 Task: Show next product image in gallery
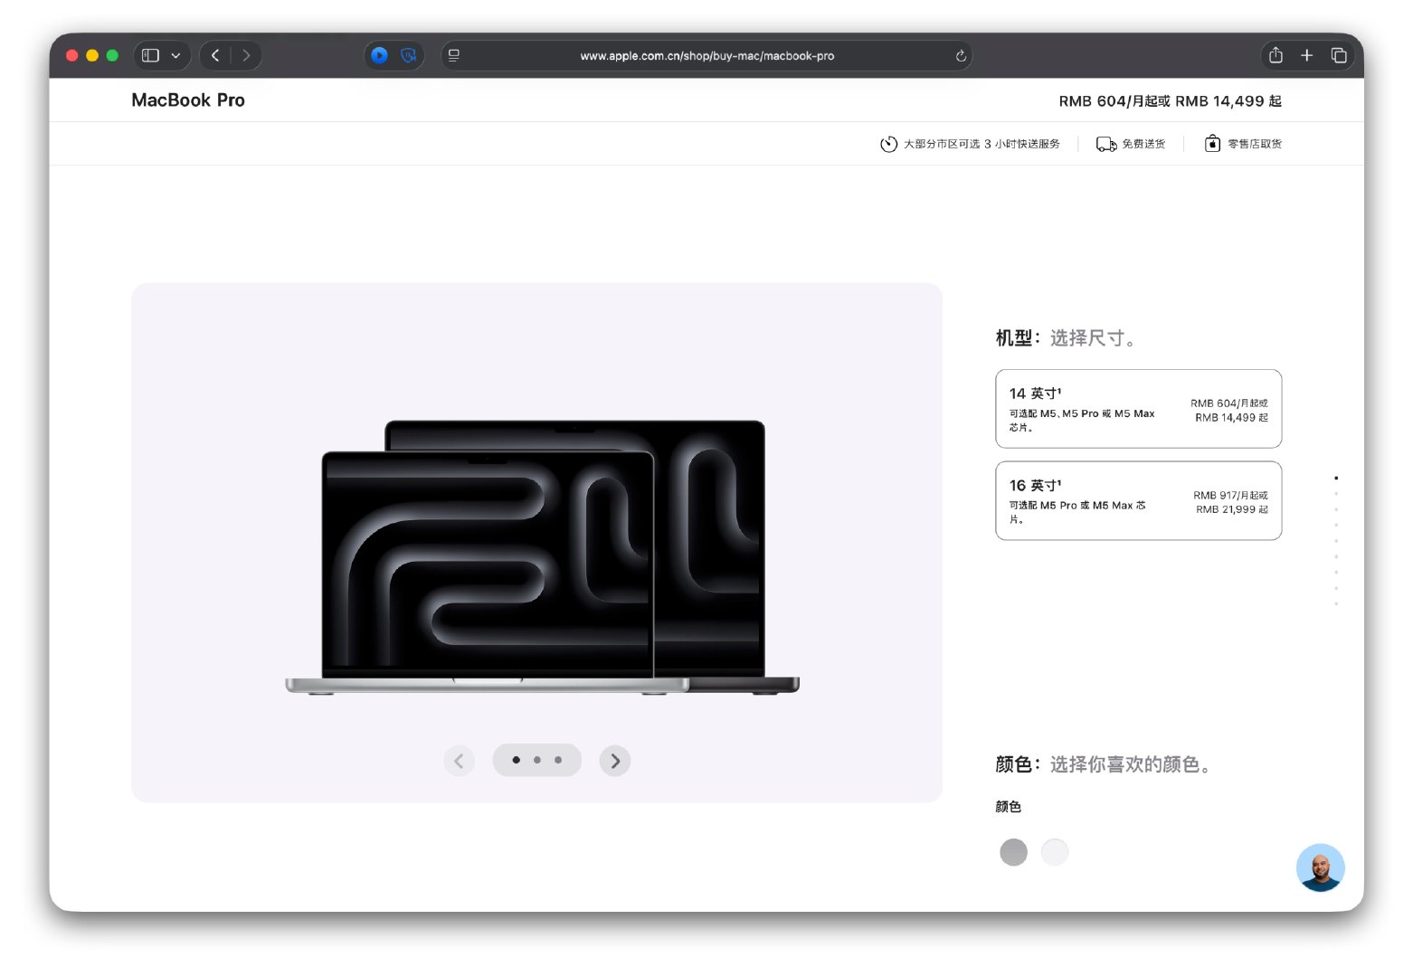tap(615, 761)
